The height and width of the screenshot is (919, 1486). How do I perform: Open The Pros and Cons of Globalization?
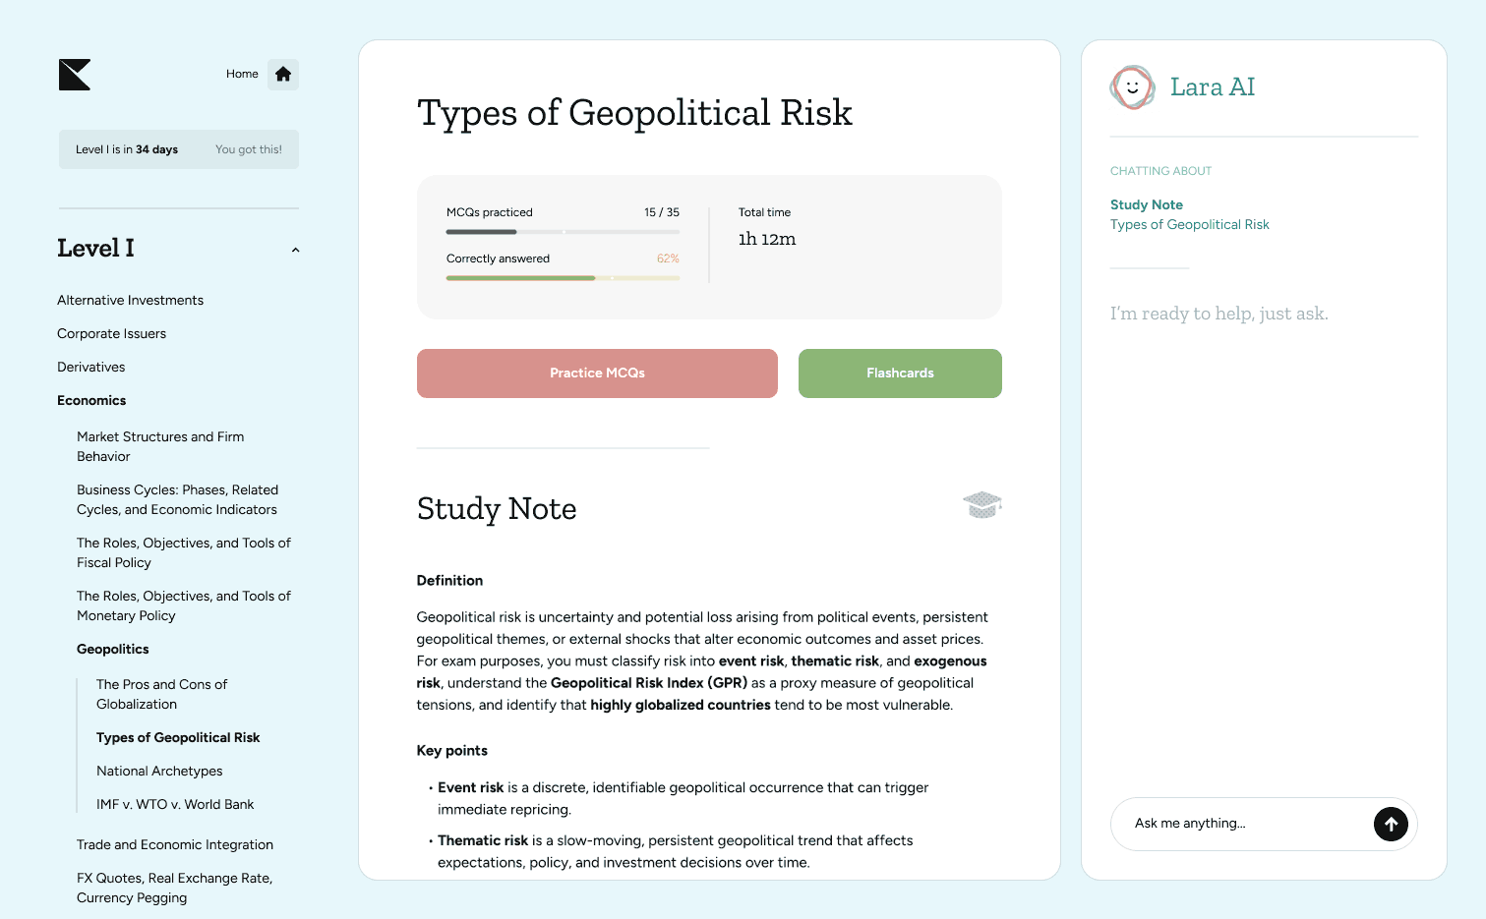tap(161, 695)
